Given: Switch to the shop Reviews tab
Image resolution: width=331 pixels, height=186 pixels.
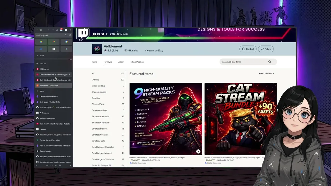Looking at the screenshot, I should click(108, 62).
